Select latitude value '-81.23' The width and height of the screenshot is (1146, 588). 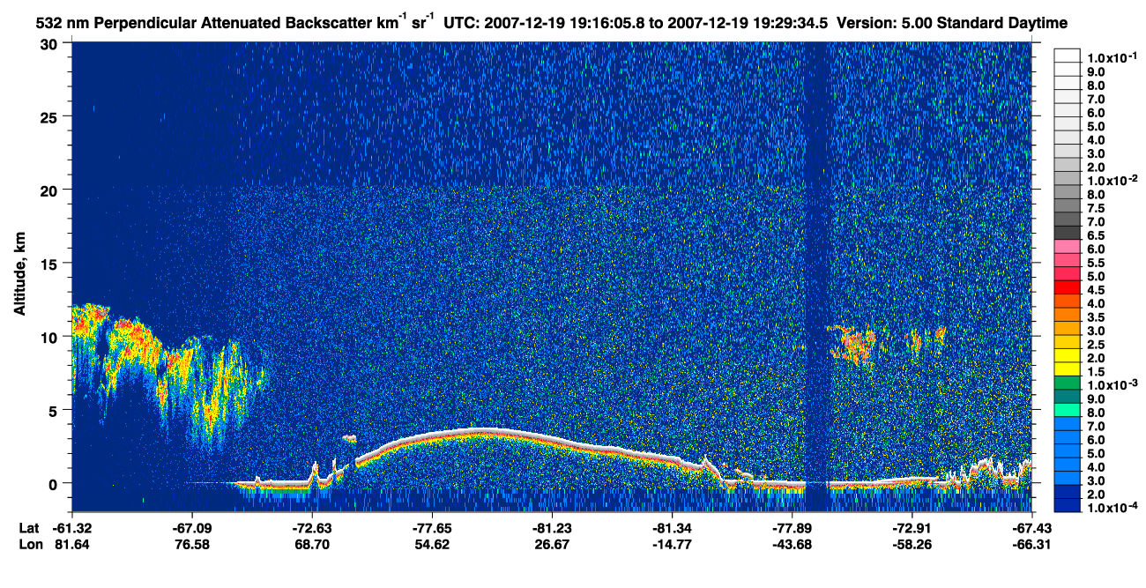pos(552,528)
